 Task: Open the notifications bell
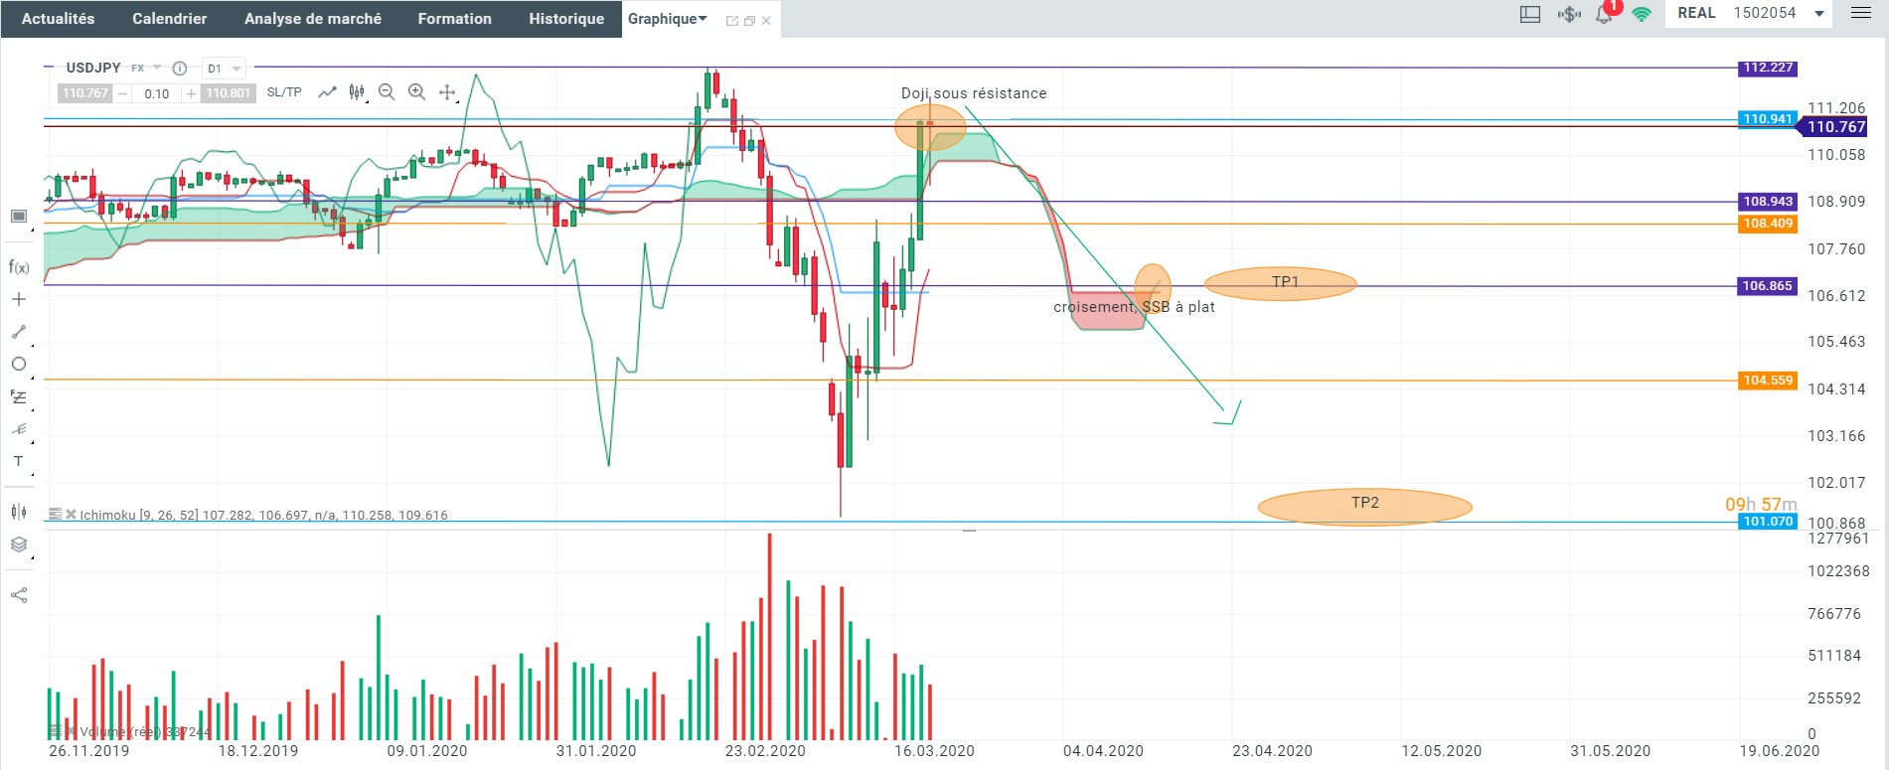point(1604,15)
